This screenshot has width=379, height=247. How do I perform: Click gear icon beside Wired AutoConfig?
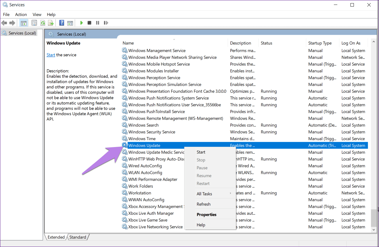(125, 166)
